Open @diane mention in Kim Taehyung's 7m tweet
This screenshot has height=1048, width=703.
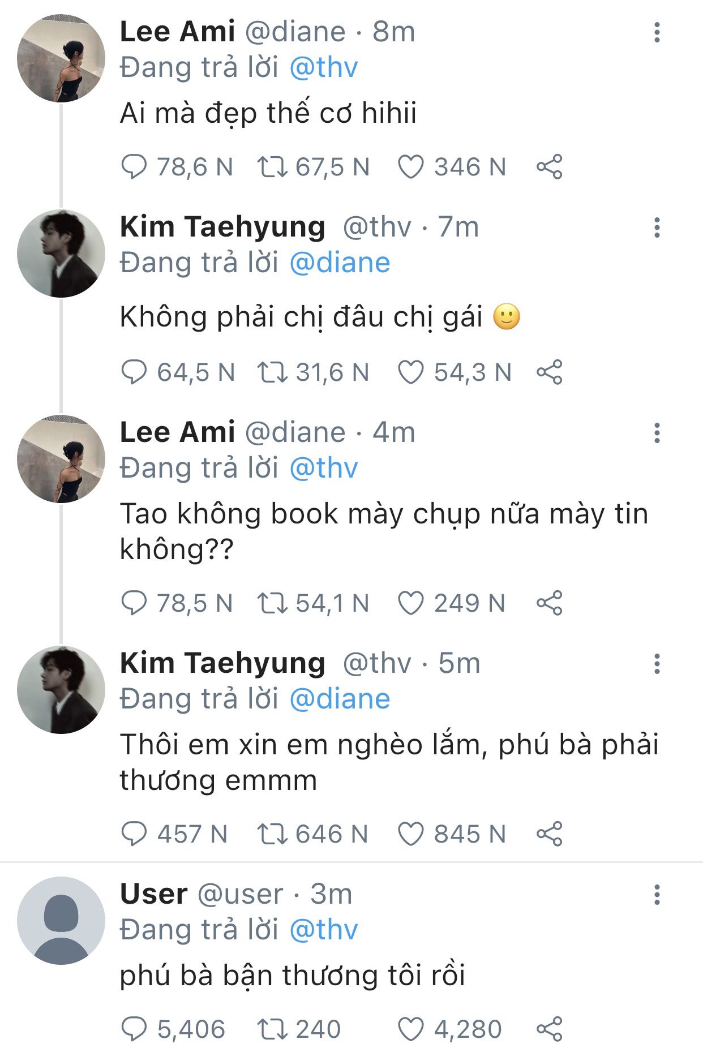[340, 263]
